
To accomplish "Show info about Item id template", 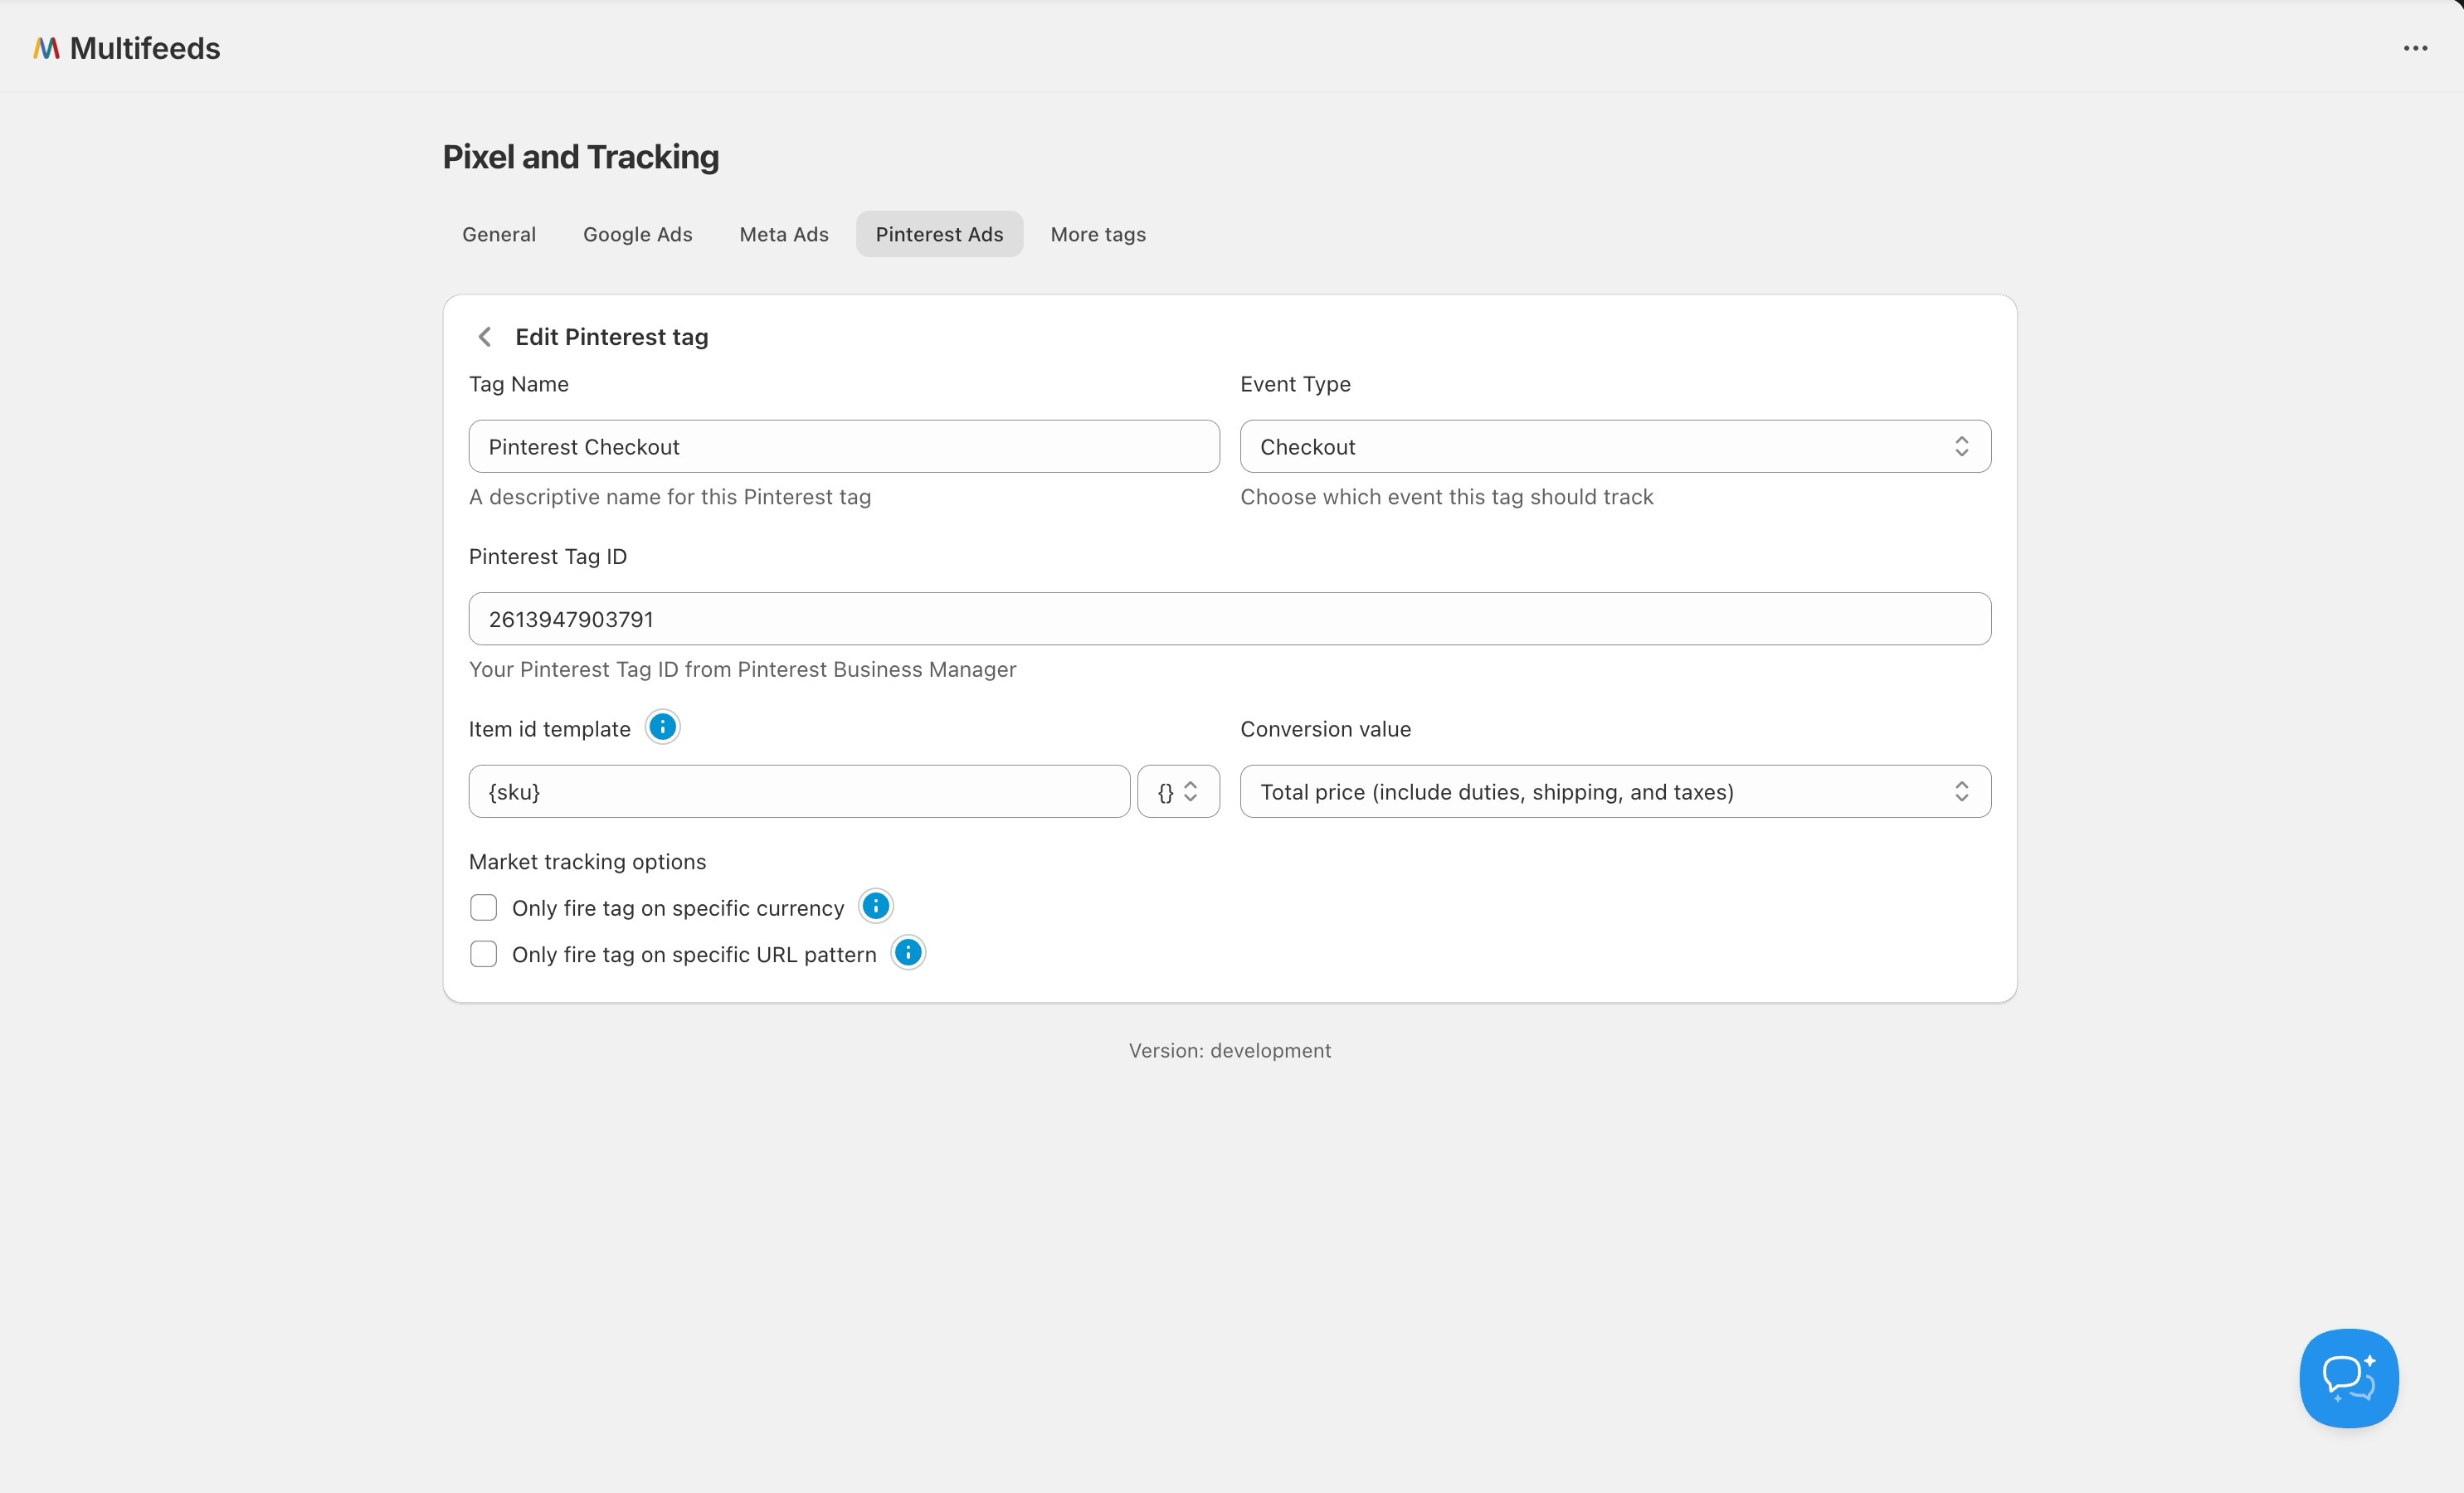I will click(x=662, y=727).
